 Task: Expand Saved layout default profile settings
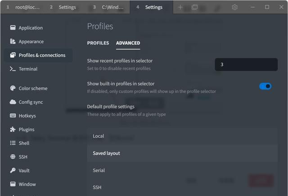[x=182, y=153]
